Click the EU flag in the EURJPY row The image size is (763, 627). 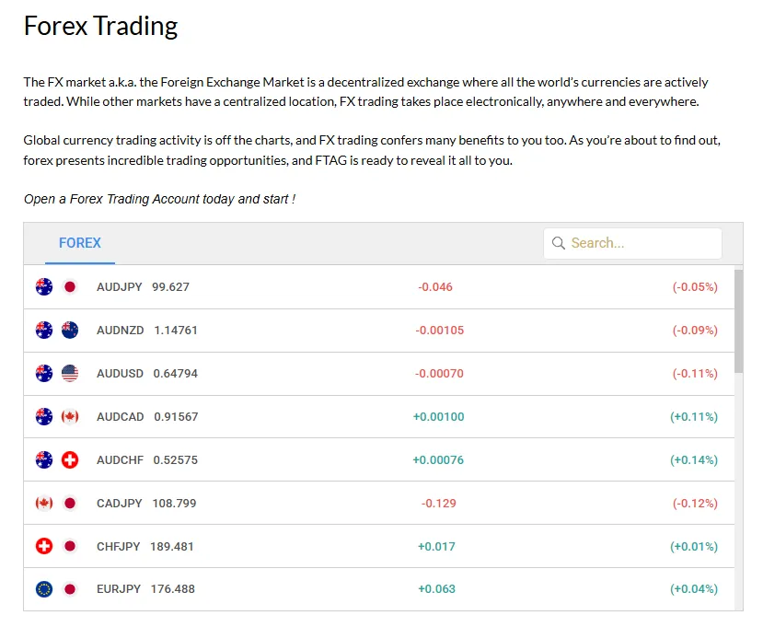(44, 589)
